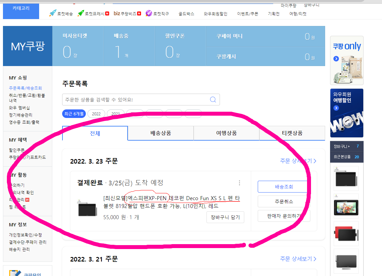Open 영수증 조회/출력 sidebar link
The height and width of the screenshot is (276, 382).
[x=24, y=122]
